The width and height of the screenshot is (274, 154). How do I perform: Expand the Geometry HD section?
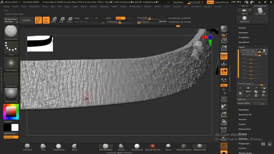(245, 115)
